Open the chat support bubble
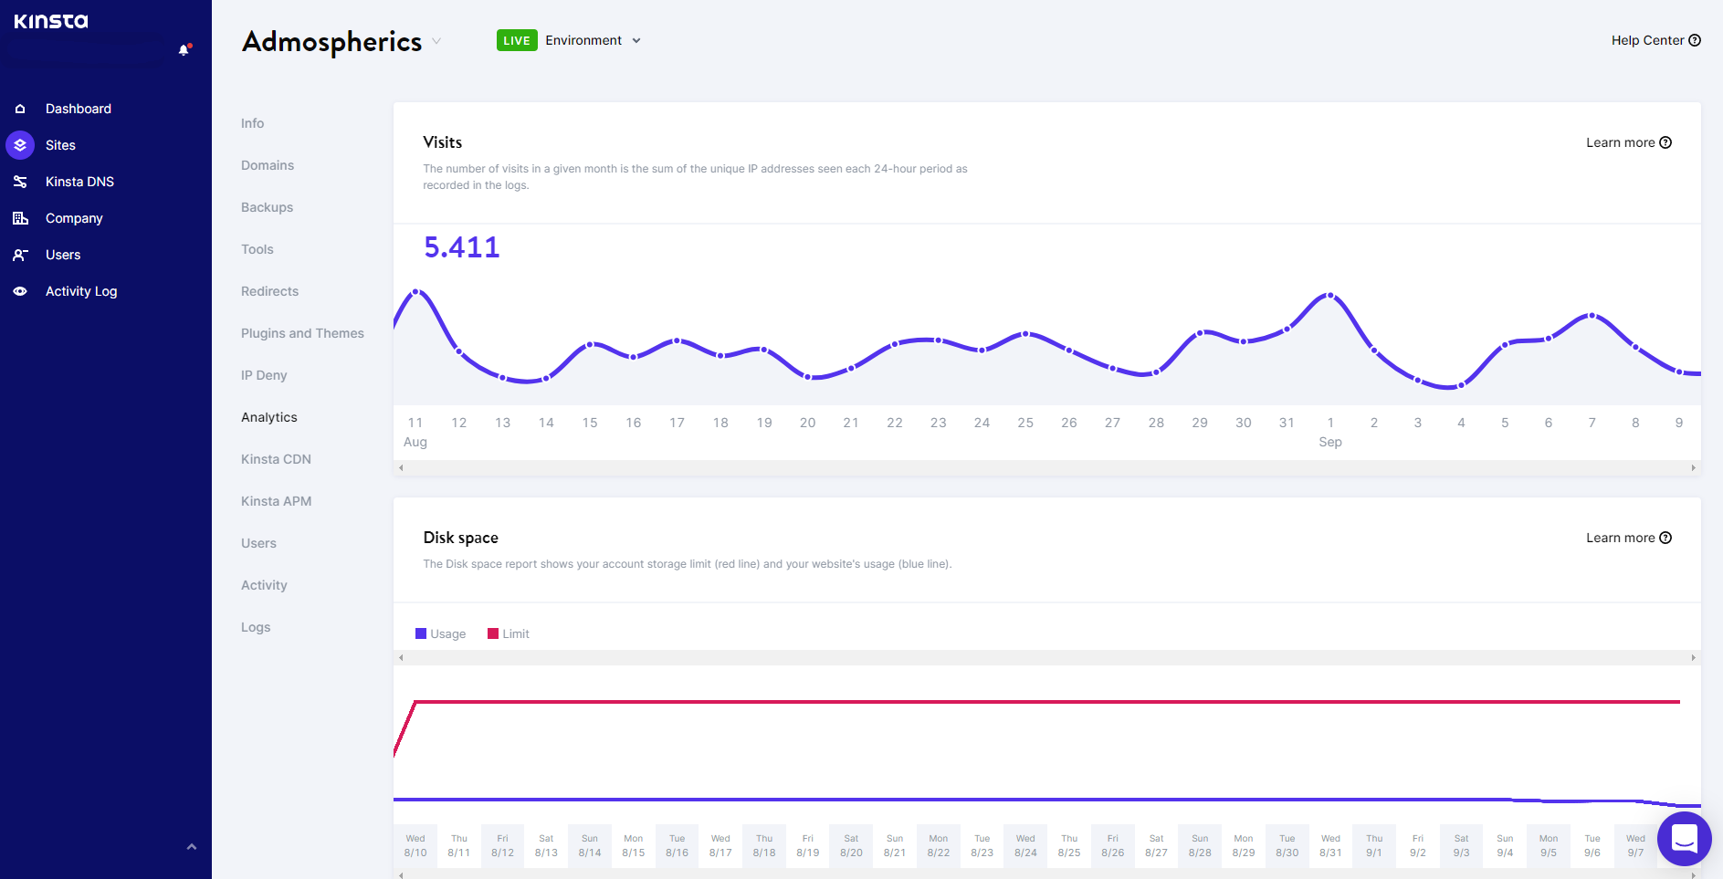Screen dimensions: 1723x879 pyautogui.click(x=1685, y=838)
